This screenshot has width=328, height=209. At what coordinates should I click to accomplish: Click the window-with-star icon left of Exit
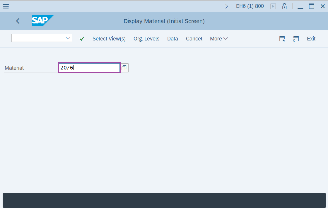click(x=282, y=39)
